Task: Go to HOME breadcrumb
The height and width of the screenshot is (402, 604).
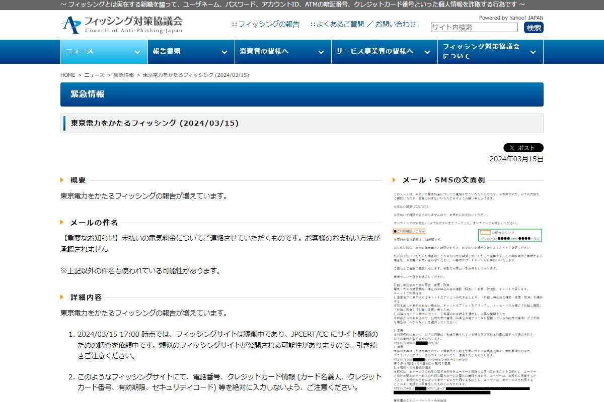Action: click(68, 75)
